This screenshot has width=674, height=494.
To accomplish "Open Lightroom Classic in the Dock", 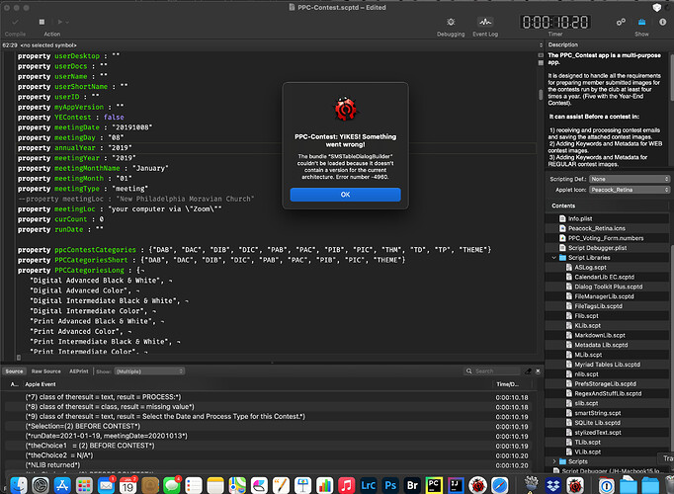I will pyautogui.click(x=369, y=485).
